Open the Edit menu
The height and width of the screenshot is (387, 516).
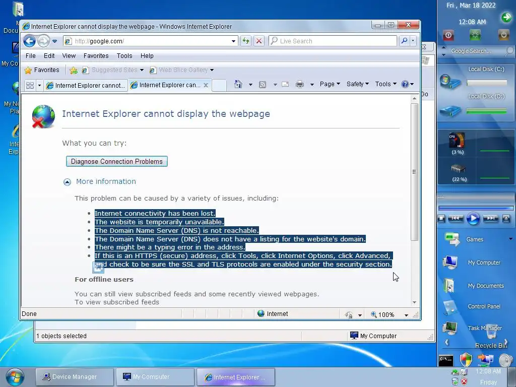pyautogui.click(x=49, y=56)
